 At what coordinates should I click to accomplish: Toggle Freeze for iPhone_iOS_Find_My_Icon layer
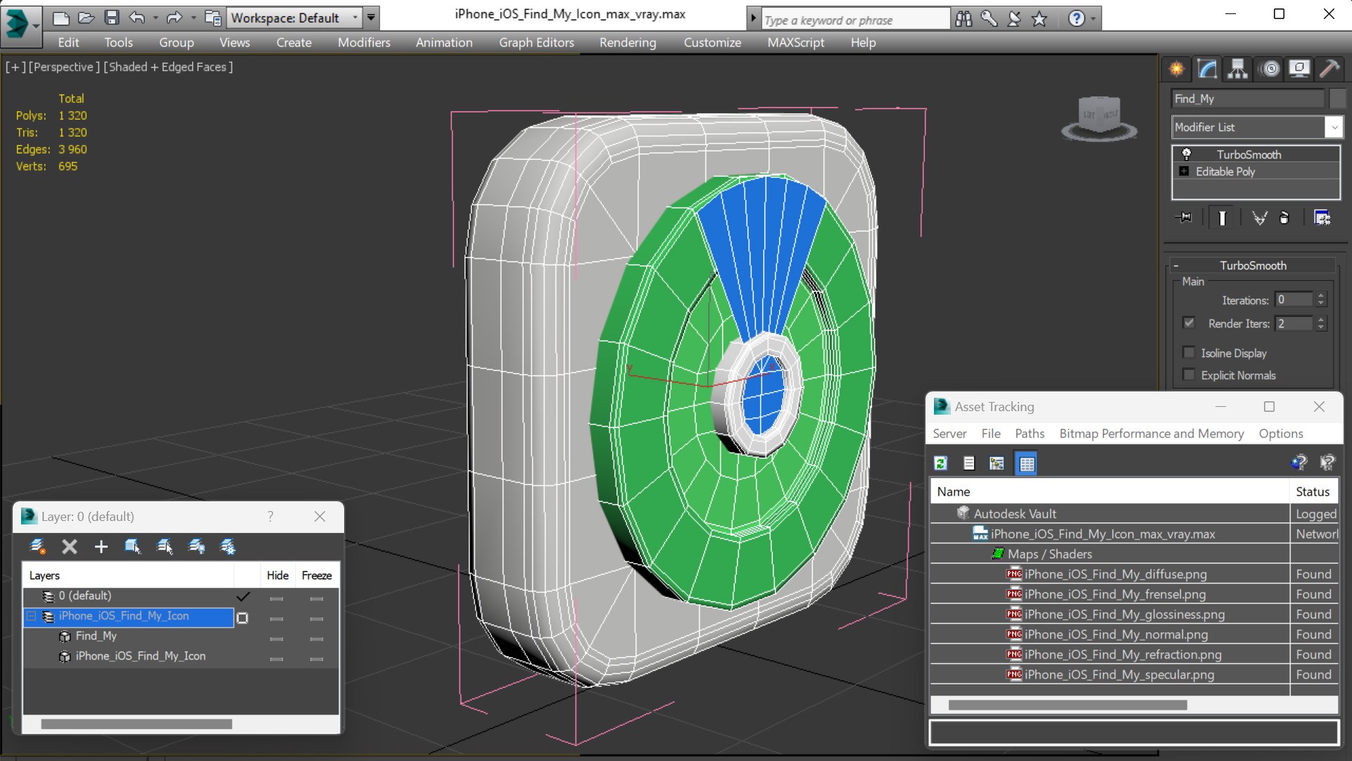(x=317, y=619)
